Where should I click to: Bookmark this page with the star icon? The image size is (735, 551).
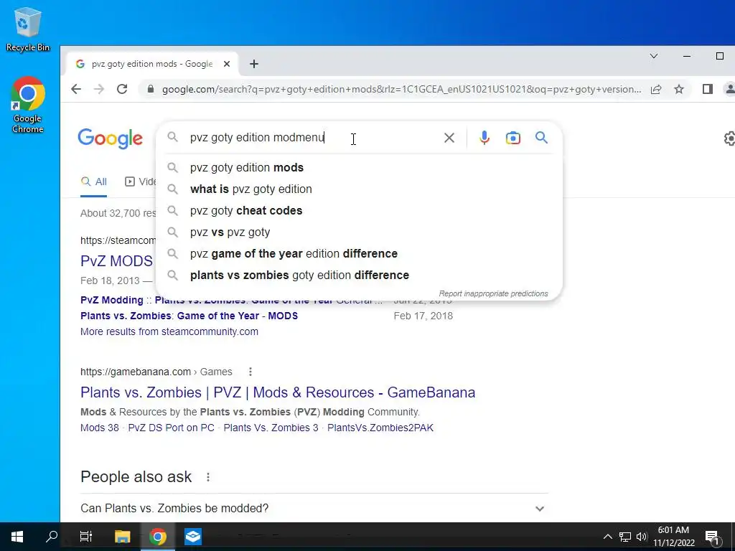click(679, 89)
